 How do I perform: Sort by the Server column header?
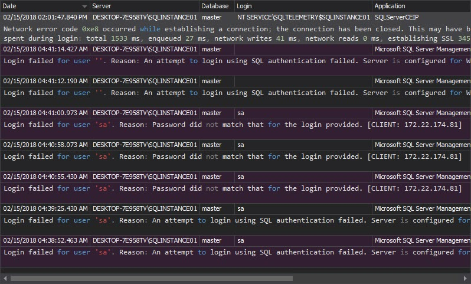coord(144,6)
